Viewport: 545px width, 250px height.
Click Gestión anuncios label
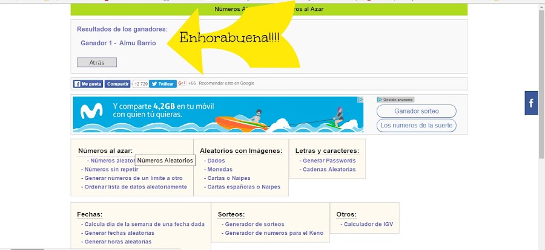(395, 100)
